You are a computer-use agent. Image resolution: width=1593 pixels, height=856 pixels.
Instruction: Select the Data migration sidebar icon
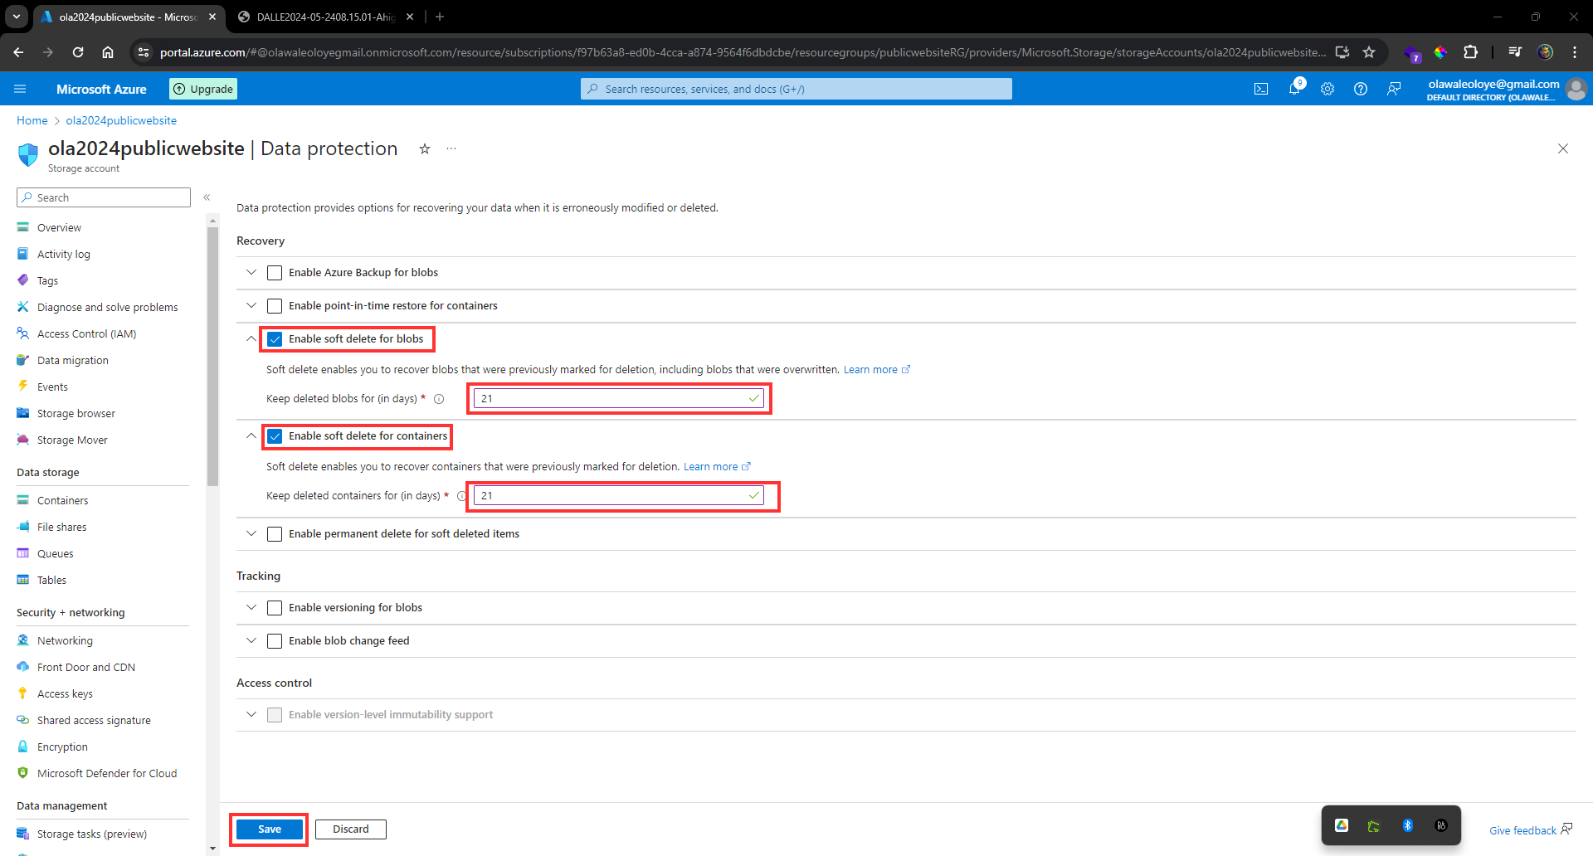pyautogui.click(x=22, y=360)
